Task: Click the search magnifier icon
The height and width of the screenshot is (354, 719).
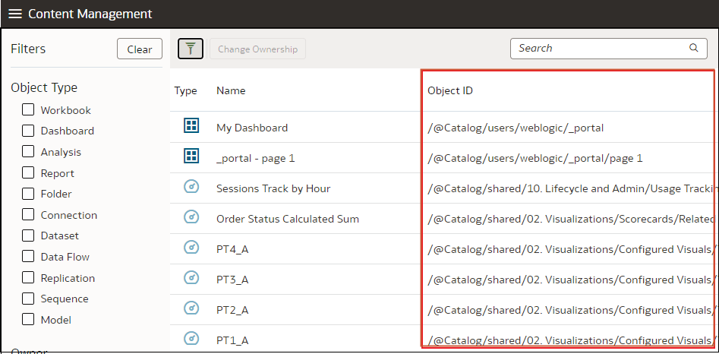Action: [x=693, y=48]
